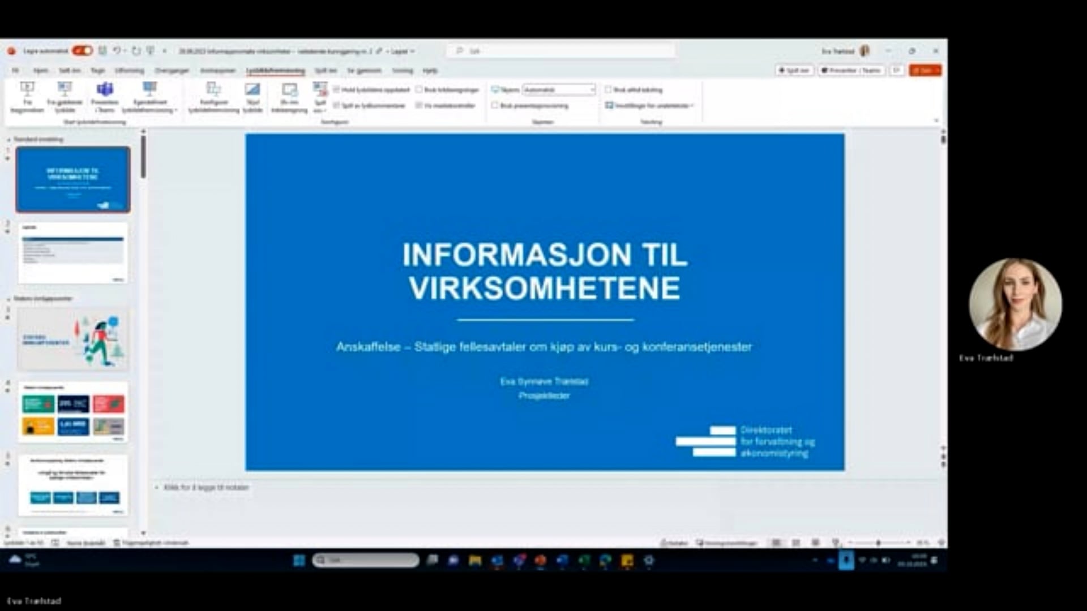Open Konfigurer lysbildefremvisning settings
This screenshot has width=1087, height=611.
pos(213,97)
